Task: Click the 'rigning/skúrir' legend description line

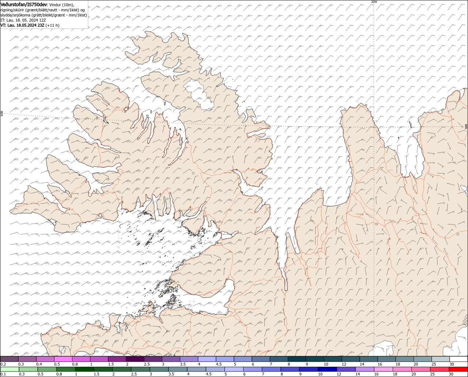Action: pos(43,10)
